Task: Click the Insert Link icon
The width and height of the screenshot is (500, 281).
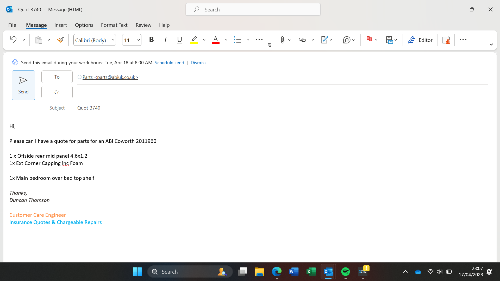Action: pyautogui.click(x=302, y=40)
